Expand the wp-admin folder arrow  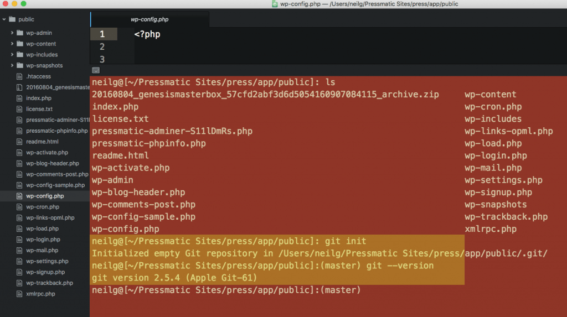pyautogui.click(x=12, y=33)
